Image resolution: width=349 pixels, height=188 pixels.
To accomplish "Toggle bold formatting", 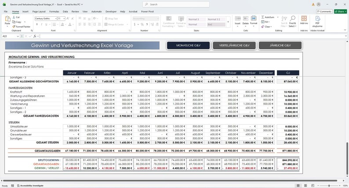I will [37, 24].
